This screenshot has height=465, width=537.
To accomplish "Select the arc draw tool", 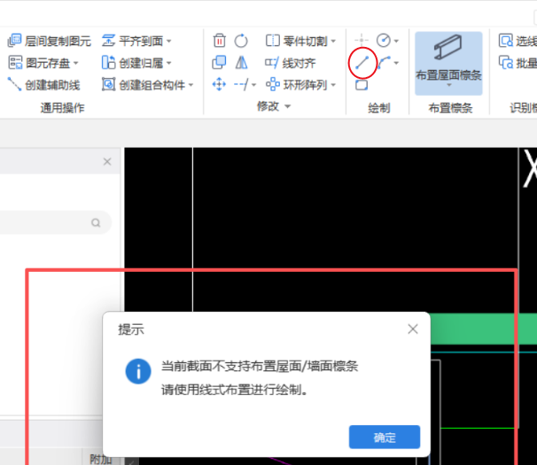I will (384, 63).
